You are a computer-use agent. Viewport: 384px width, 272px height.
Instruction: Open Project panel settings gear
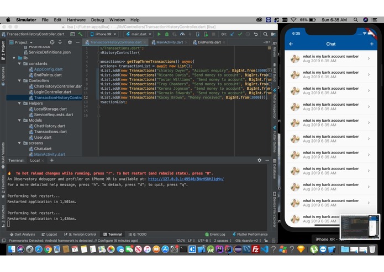(70, 42)
